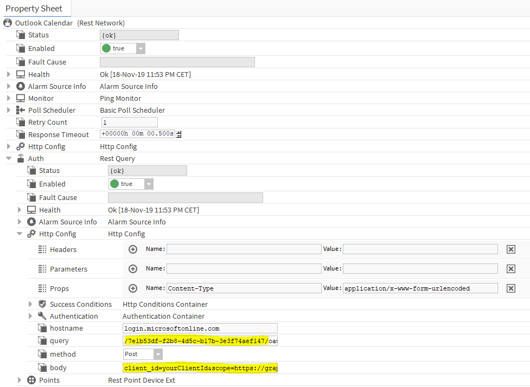This screenshot has height=387, width=530.
Task: Expand the Monitor property row
Action: pyautogui.click(x=9, y=98)
